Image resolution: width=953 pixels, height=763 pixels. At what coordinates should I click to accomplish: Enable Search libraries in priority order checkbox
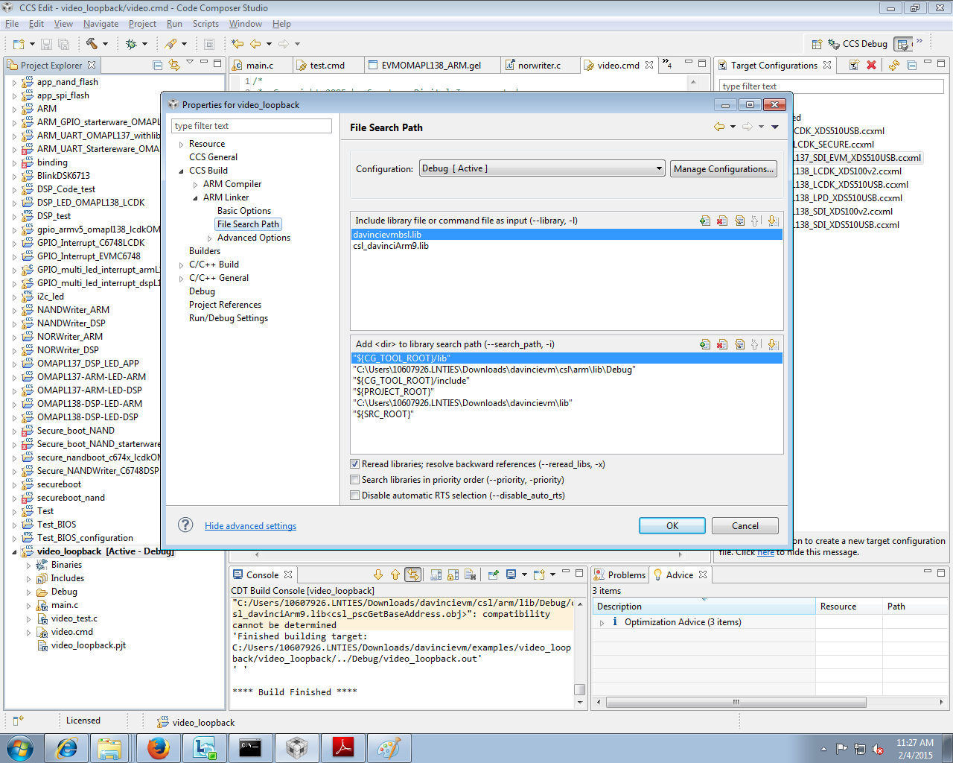(355, 480)
